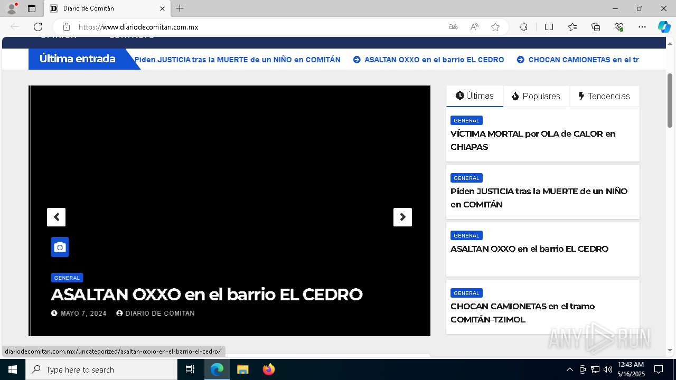Switch to the Tendencias tab
This screenshot has height=380, width=676.
pyautogui.click(x=604, y=96)
